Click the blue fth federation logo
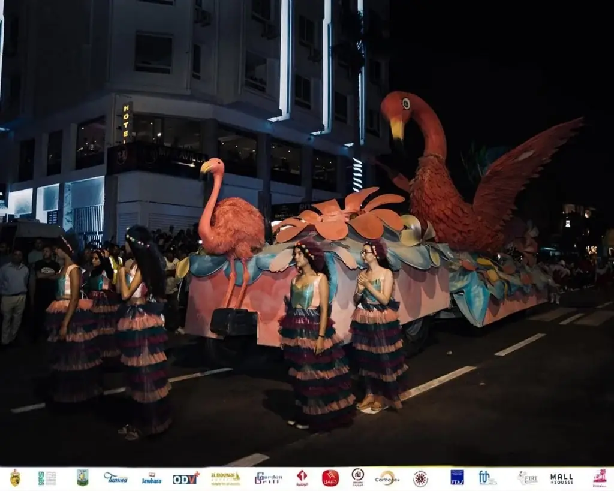 coord(487,478)
